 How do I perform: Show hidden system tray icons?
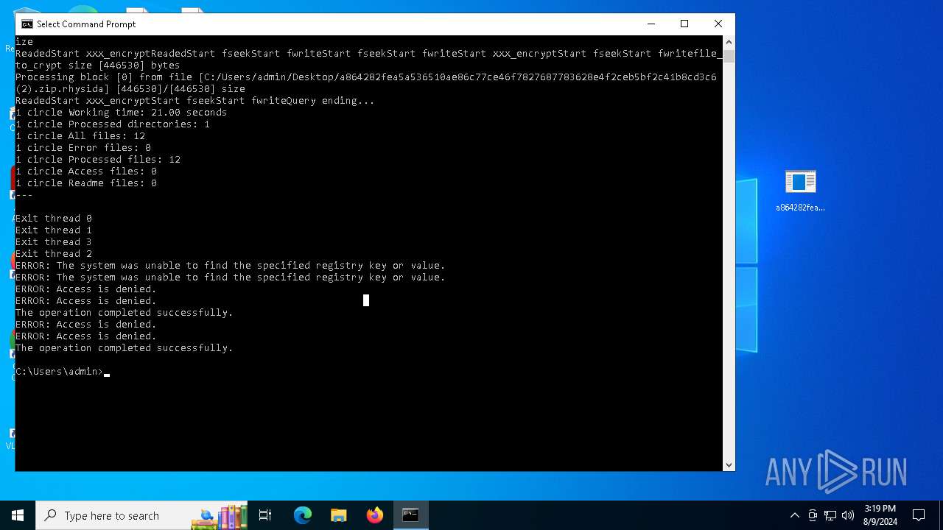pos(794,515)
